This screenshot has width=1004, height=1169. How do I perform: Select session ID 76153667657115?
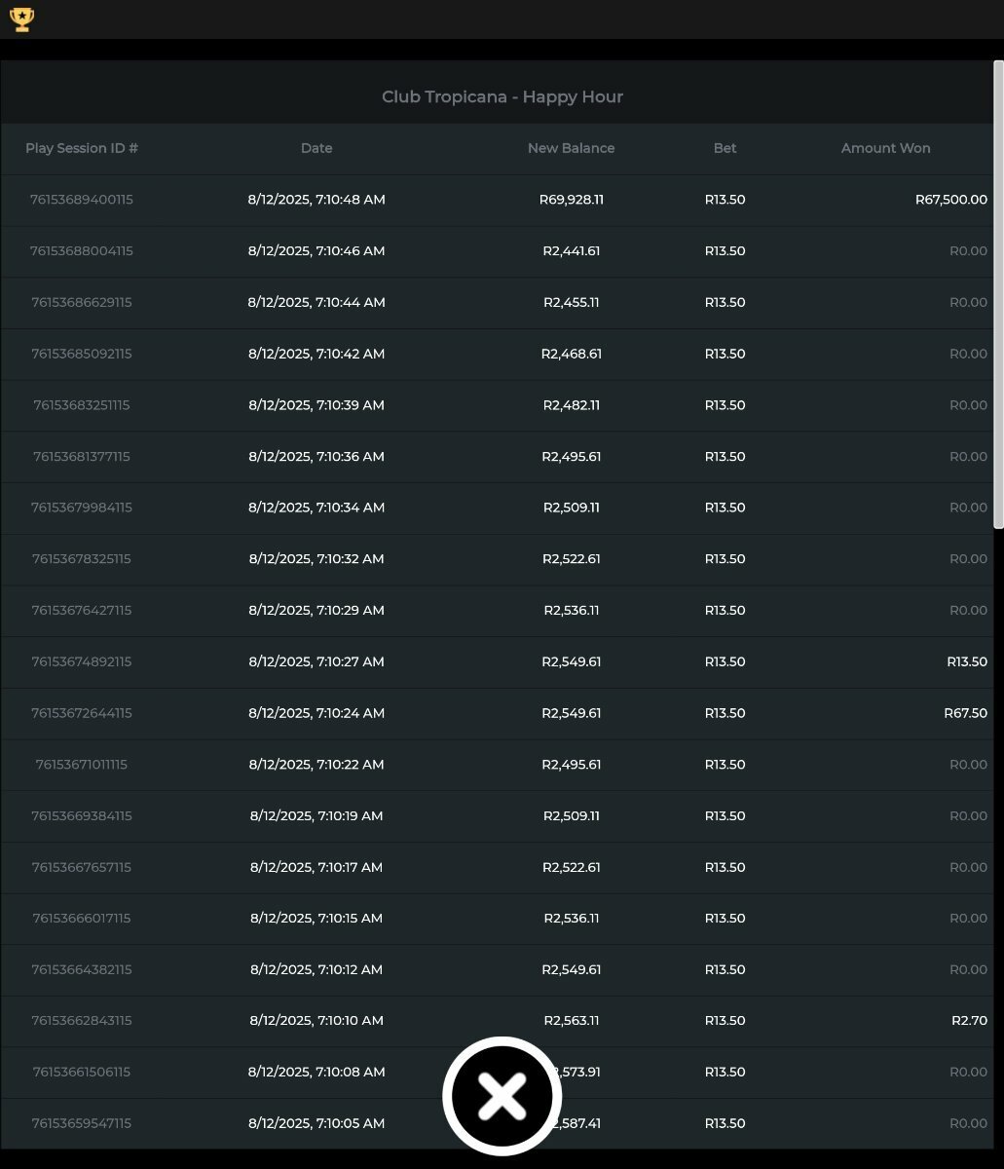(82, 867)
